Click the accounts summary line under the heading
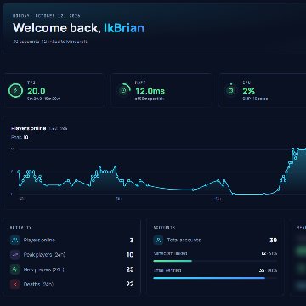Viewport: 306px width, 306px height. click(50, 42)
